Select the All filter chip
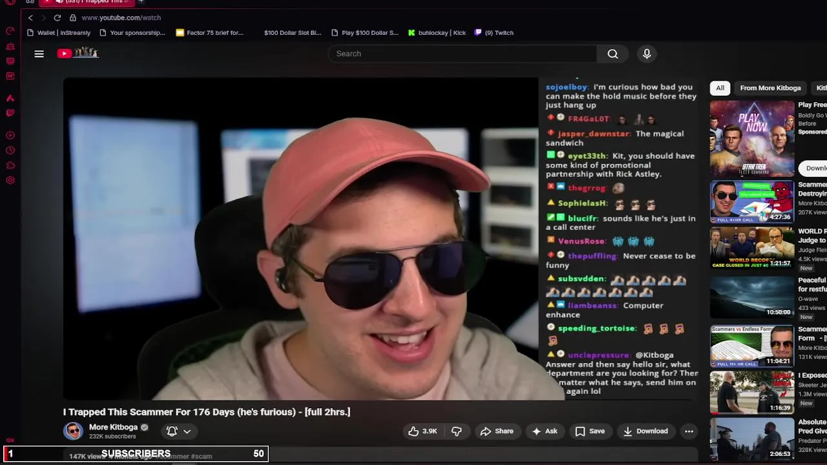Screen dimensions: 827x465 720,88
